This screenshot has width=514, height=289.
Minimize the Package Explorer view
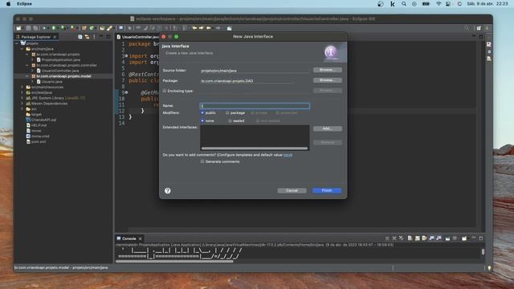point(101,36)
